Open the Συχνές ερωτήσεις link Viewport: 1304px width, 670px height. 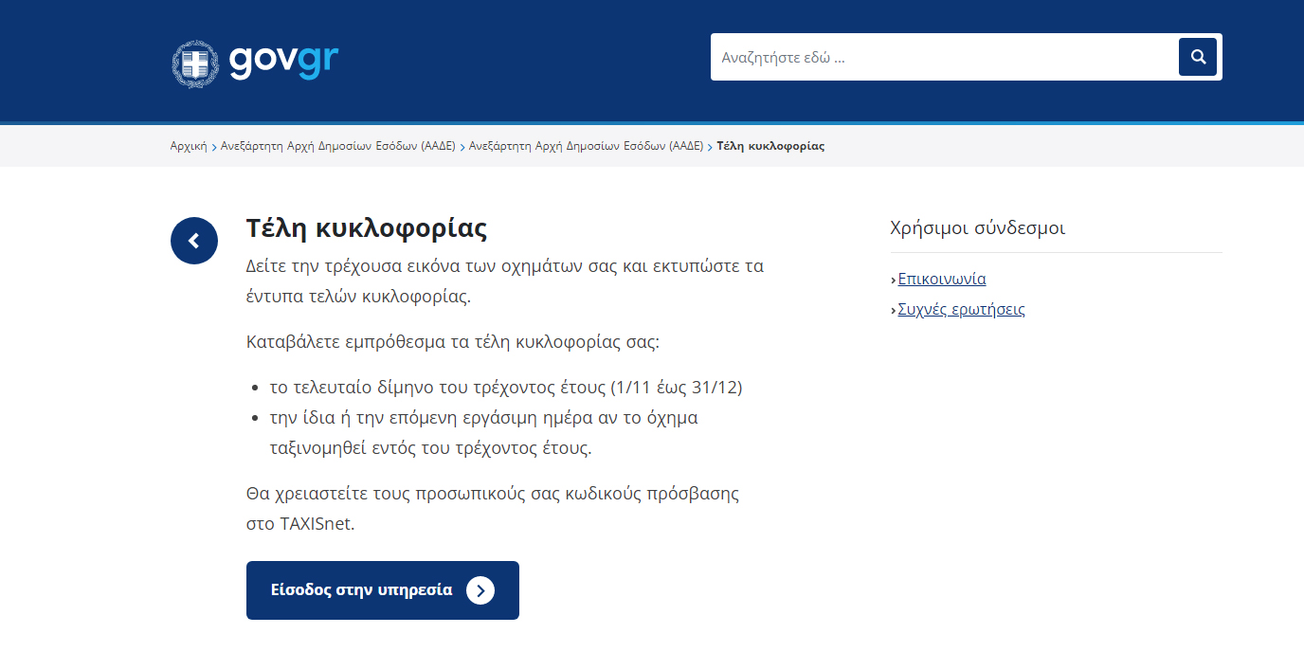961,309
